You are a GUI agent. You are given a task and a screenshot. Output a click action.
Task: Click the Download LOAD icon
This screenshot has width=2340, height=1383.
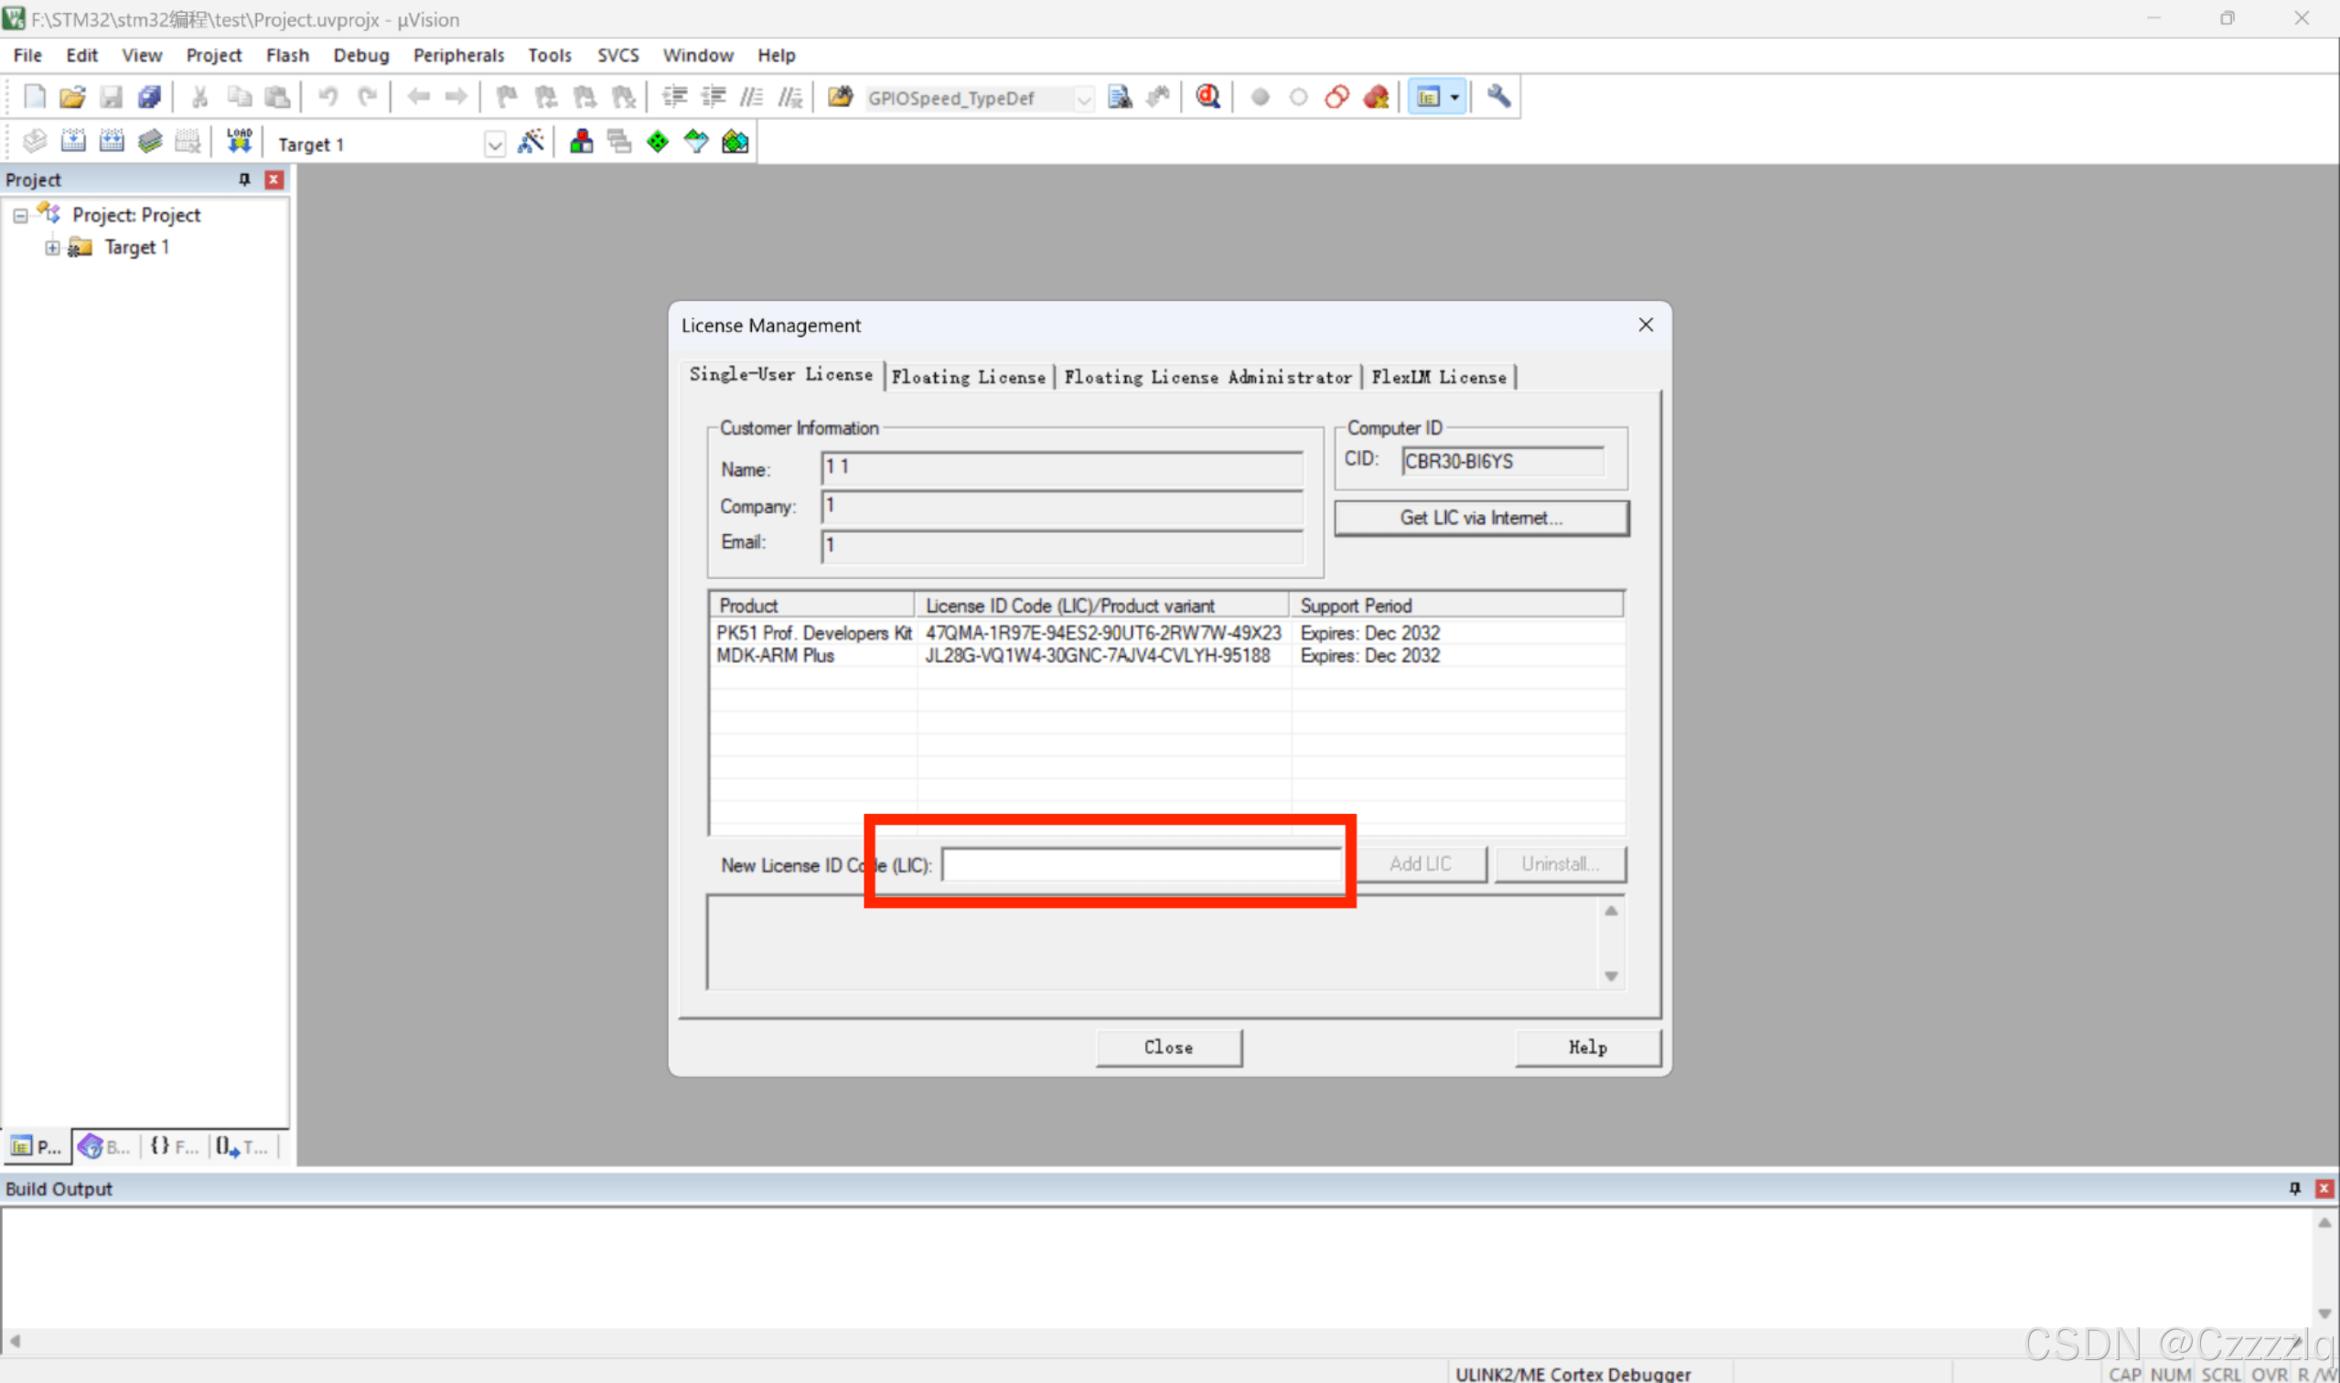240,142
